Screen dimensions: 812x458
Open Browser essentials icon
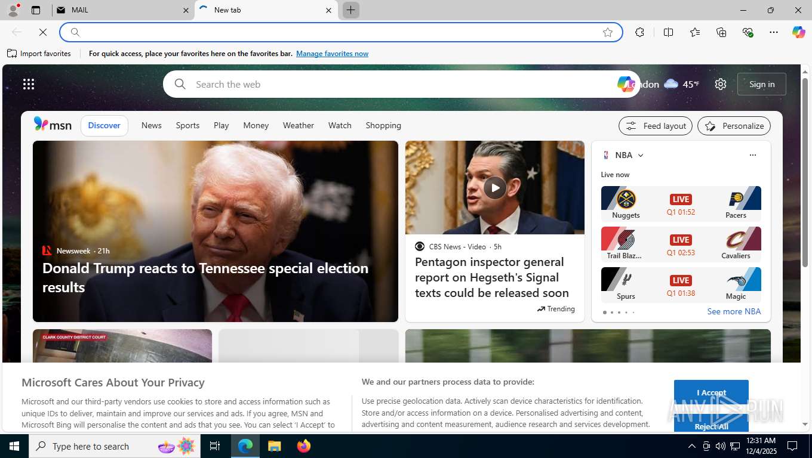click(748, 32)
